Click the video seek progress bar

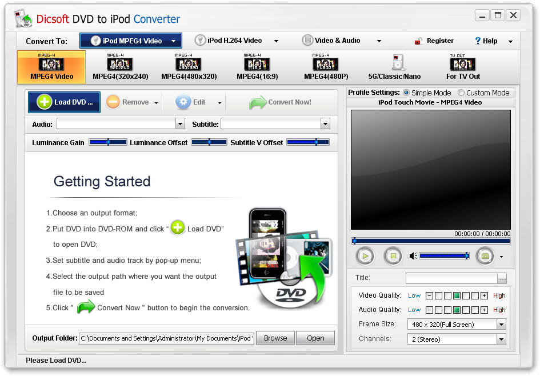click(431, 241)
